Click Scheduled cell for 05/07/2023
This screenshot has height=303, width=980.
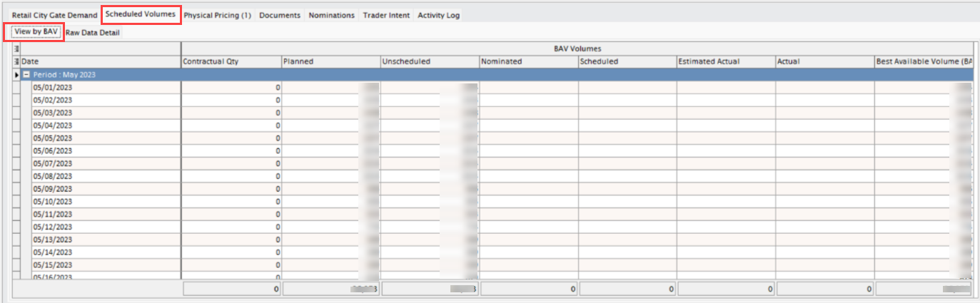pos(627,163)
